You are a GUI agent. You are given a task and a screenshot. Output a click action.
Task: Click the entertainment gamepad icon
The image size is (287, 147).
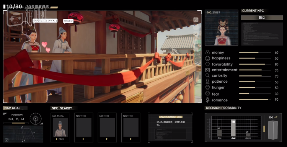coord(207,70)
